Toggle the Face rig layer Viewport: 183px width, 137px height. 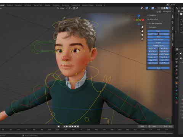159,31
